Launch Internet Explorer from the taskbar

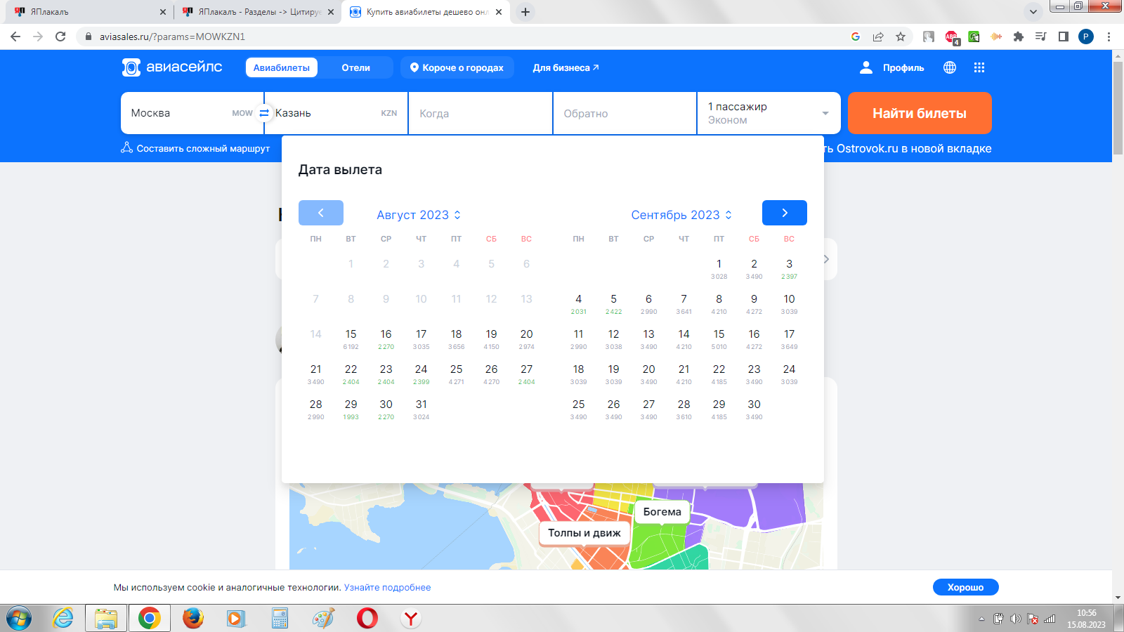(x=63, y=618)
